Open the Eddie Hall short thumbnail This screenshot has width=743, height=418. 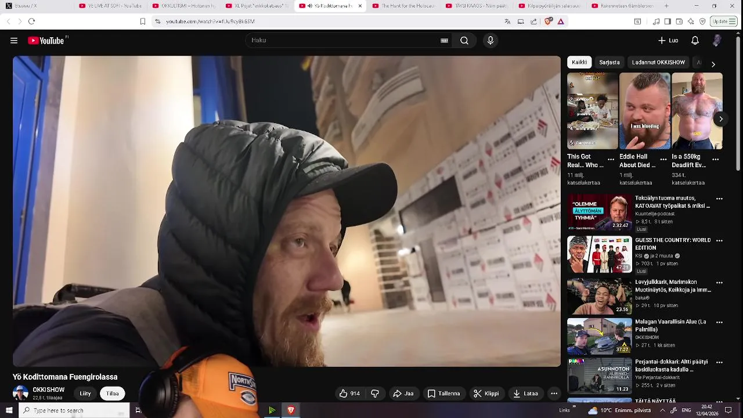tap(645, 111)
